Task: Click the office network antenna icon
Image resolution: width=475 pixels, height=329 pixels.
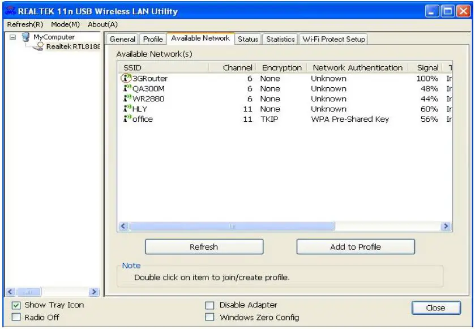Action: pyautogui.click(x=127, y=119)
